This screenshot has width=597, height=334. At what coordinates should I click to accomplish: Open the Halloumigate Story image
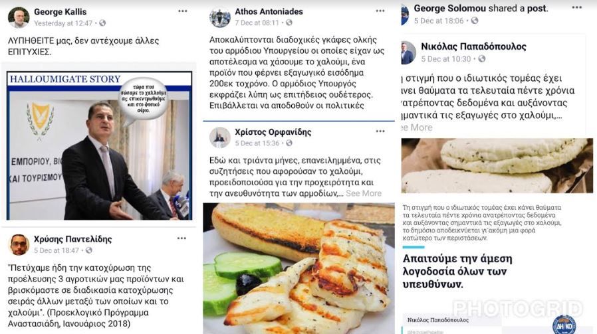pos(99,145)
